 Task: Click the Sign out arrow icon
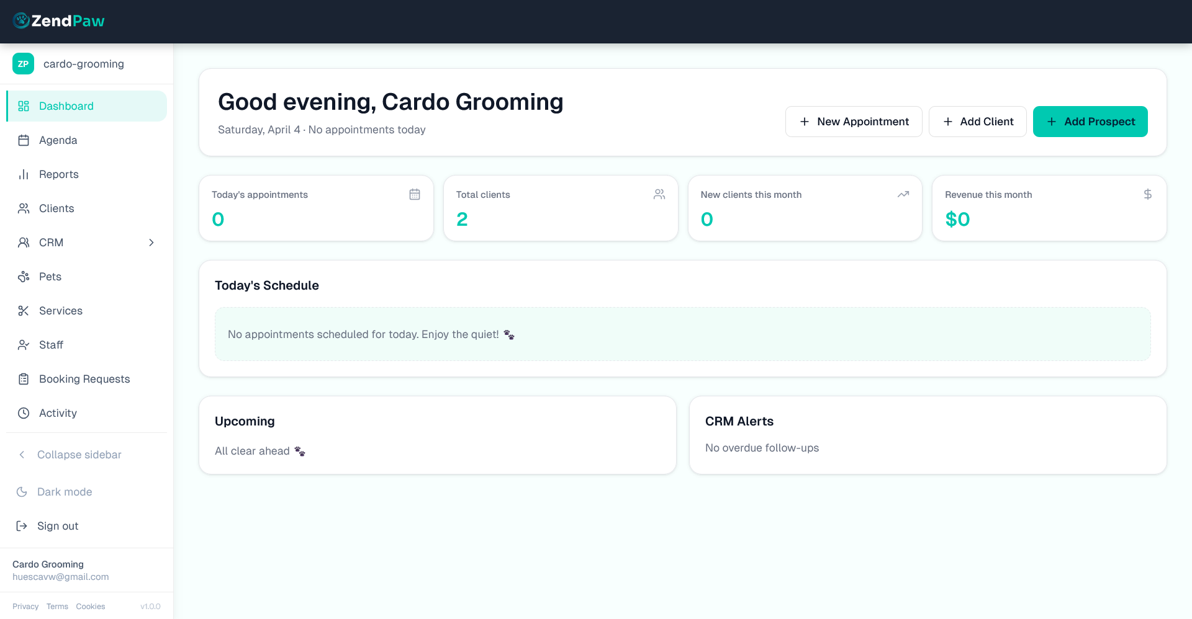click(x=22, y=526)
